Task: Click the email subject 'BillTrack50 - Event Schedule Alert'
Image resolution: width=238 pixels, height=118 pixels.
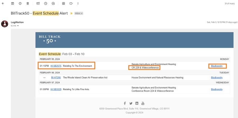Action: [x=39, y=13]
